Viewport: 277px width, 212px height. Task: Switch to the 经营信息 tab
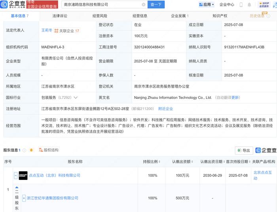(140, 16)
